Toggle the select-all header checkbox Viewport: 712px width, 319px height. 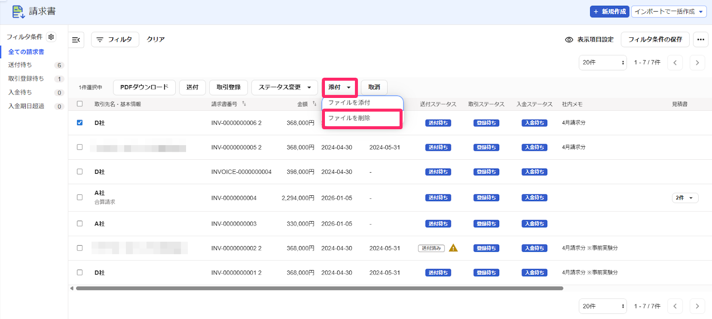click(x=80, y=104)
